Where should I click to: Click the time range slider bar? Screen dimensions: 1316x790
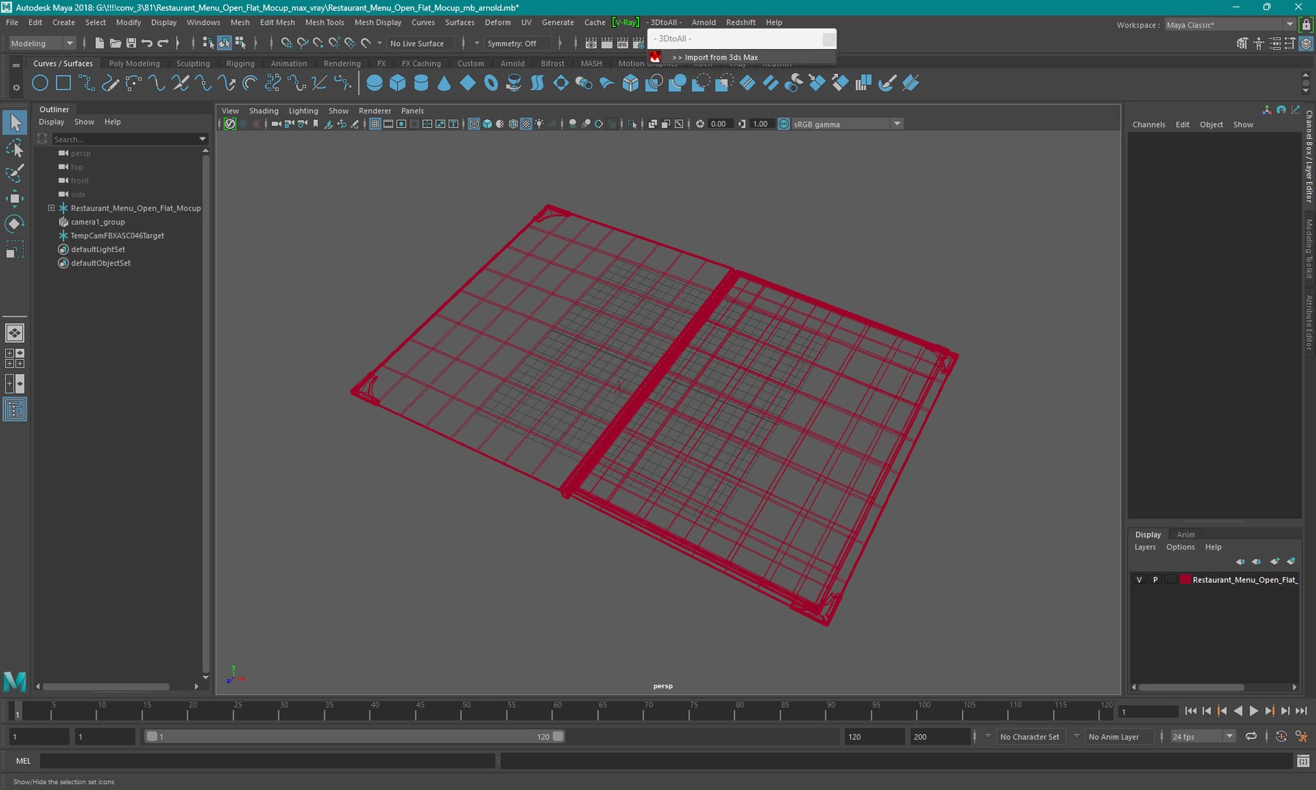(355, 737)
